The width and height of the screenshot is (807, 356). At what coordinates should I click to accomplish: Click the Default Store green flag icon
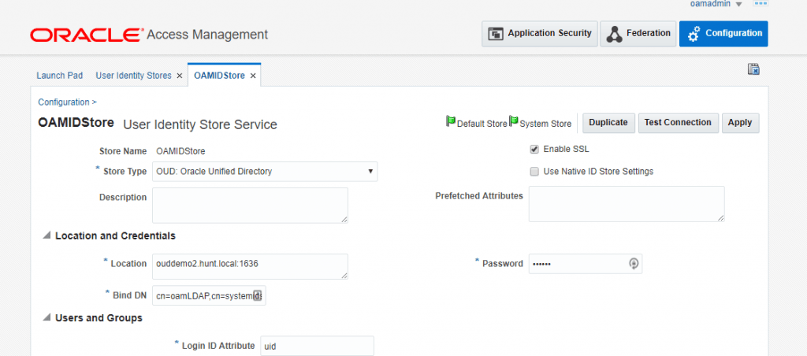coord(451,122)
